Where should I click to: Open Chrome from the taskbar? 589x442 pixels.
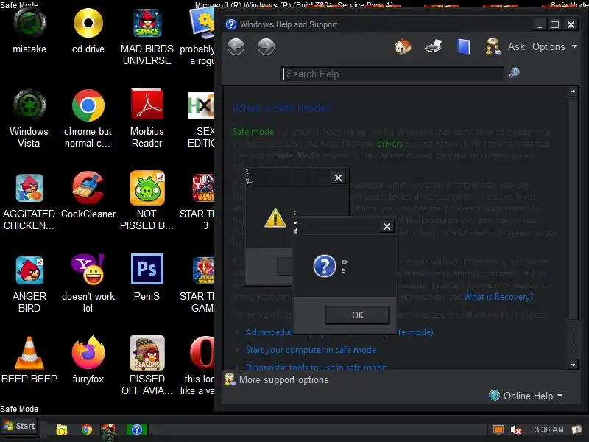click(x=87, y=429)
